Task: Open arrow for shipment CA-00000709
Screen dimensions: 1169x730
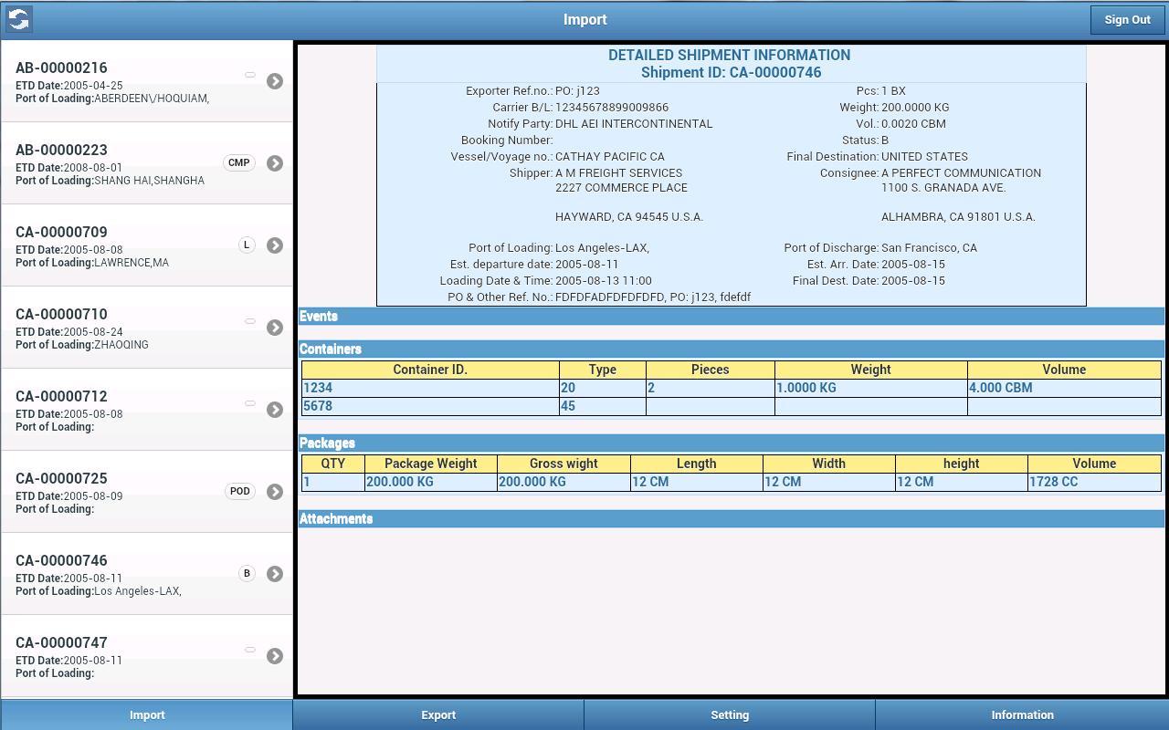Action: (275, 245)
